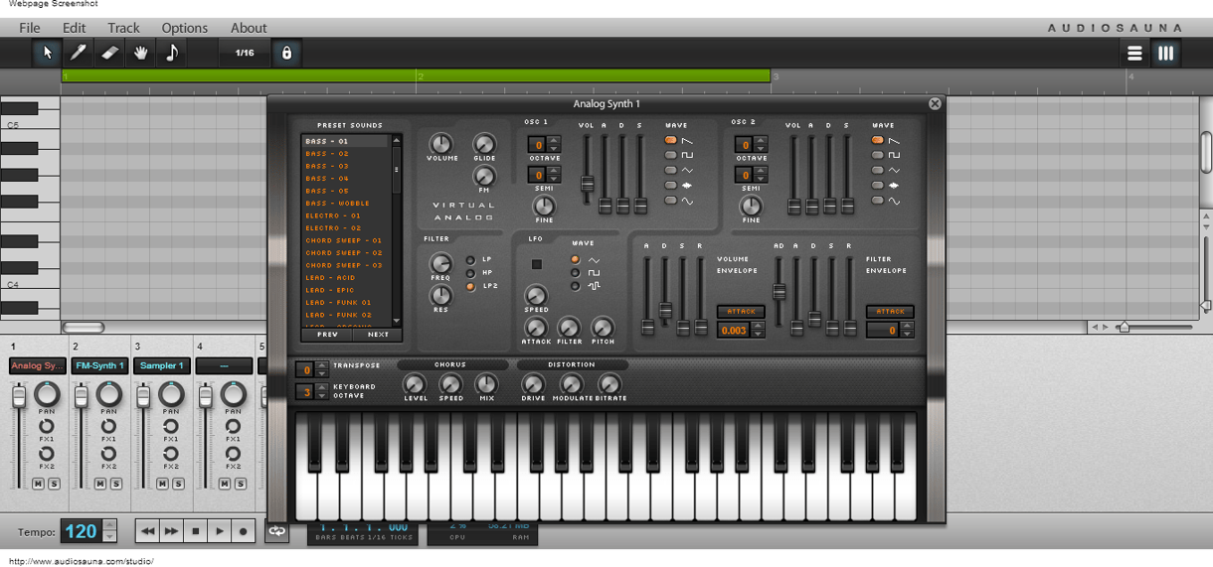The height and width of the screenshot is (567, 1213).
Task: Toggle the loop playback icon
Action: 277,531
